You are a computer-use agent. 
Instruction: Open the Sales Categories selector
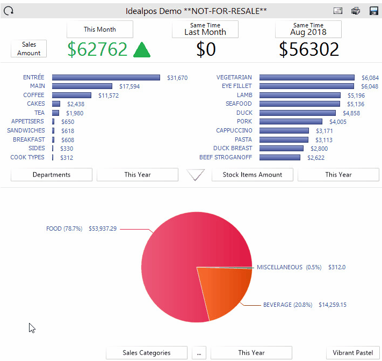(x=147, y=352)
